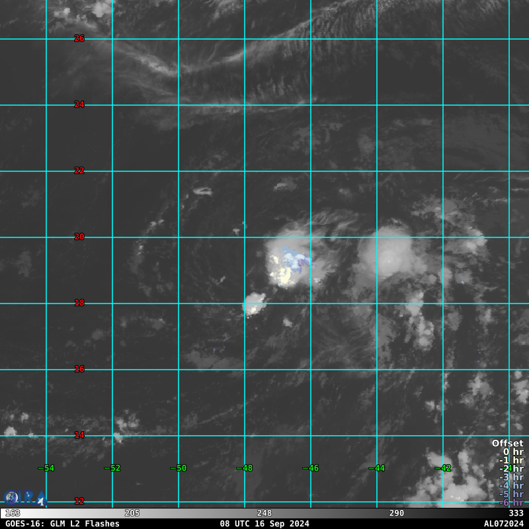This screenshot has width=529, height=529.
Task: Click the Offset legend title
Action: 508,443
